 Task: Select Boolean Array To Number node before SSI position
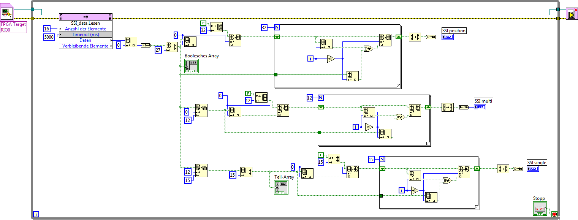coord(431,37)
